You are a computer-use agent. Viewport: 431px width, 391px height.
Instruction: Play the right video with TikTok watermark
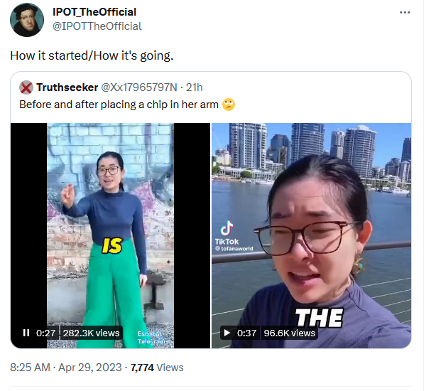tap(227, 333)
